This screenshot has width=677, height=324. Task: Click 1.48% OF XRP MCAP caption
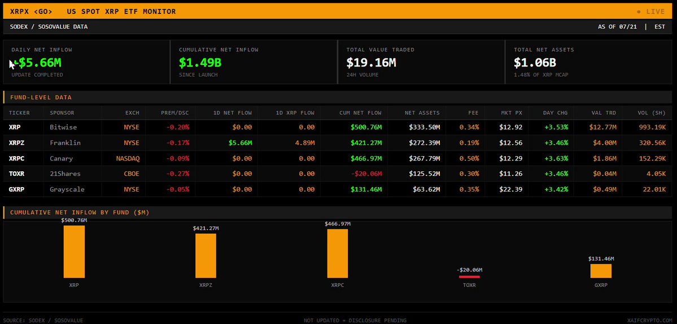click(542, 75)
